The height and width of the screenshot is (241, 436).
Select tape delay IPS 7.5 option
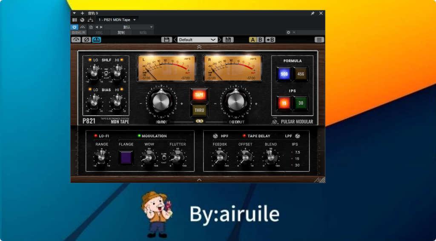295,152
